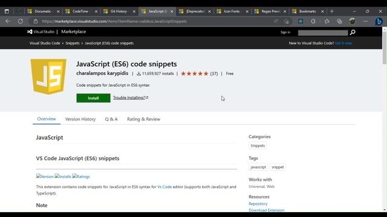387x217 pixels.
Task: Open the Rating & Review tab
Action: pyautogui.click(x=144, y=119)
